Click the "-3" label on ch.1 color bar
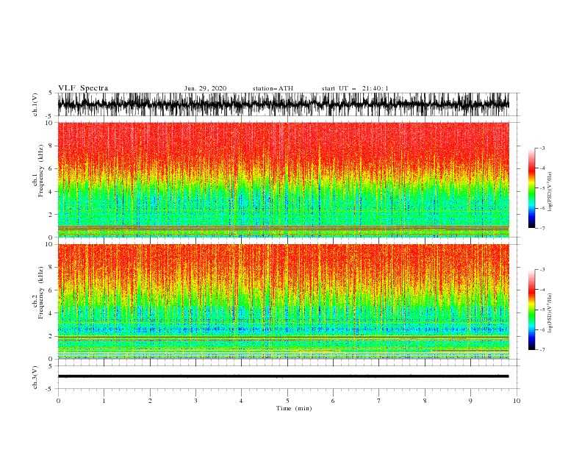 click(542, 148)
